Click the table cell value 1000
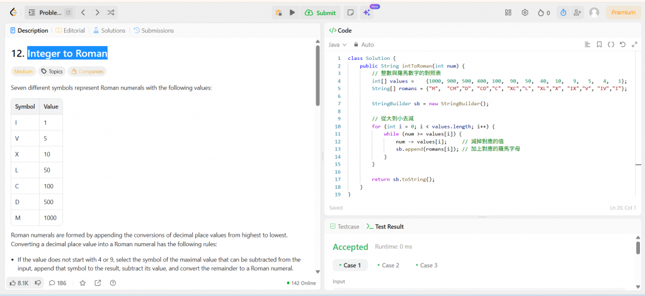Image resolution: width=645 pixels, height=296 pixels. click(50, 218)
